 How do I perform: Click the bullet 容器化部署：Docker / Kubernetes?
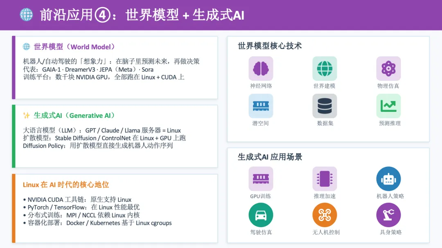(97, 223)
